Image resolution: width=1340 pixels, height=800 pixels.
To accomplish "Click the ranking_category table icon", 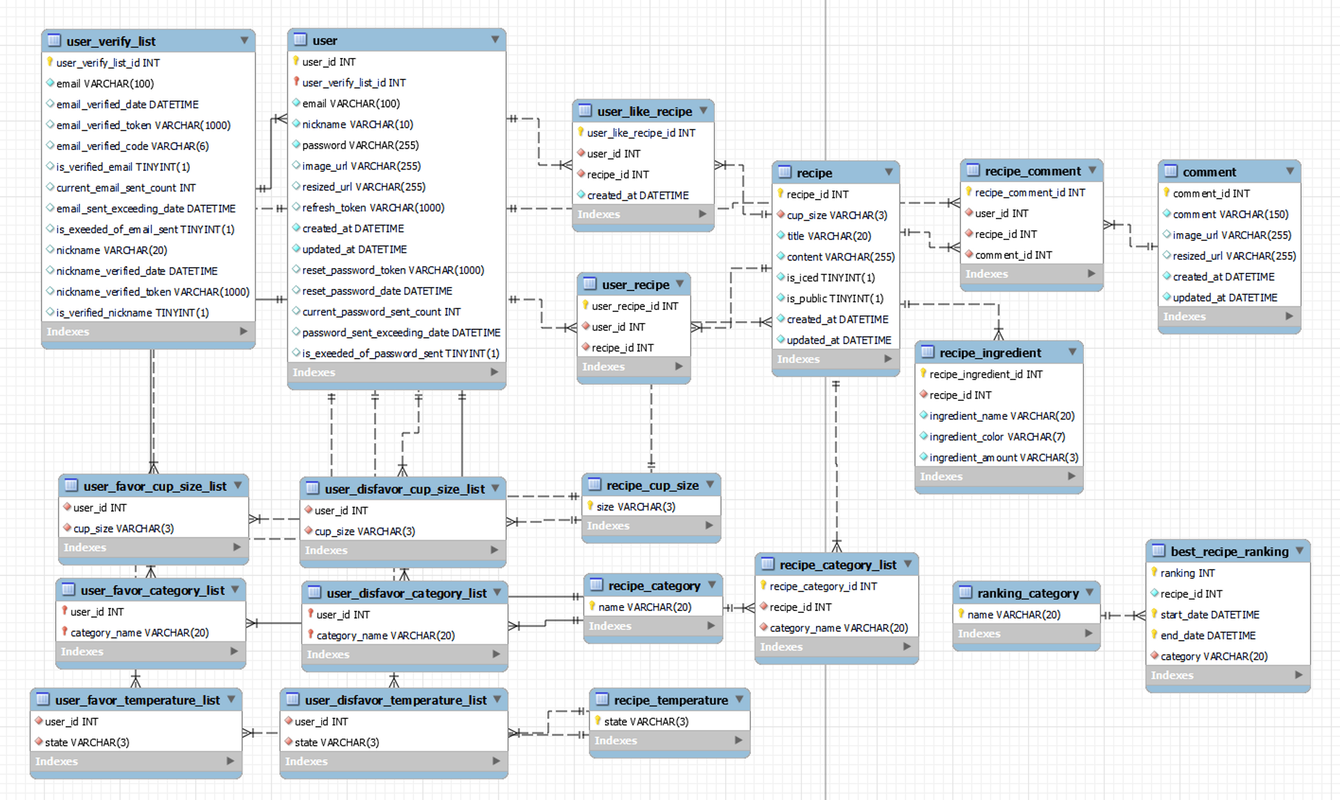I will [965, 592].
